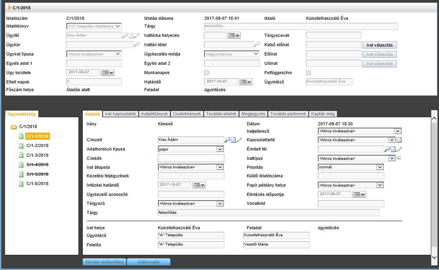Screen dimensions: 439x270
Task: Click the edit pencil icon beside Ügyfél
Action: pos(136,35)
